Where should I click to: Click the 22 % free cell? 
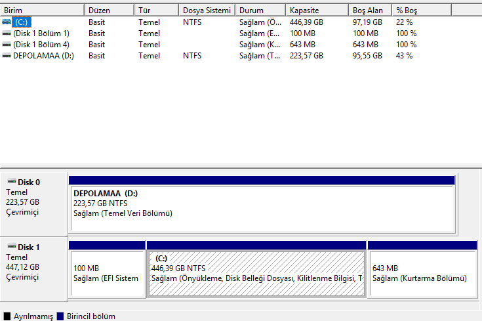[404, 22]
